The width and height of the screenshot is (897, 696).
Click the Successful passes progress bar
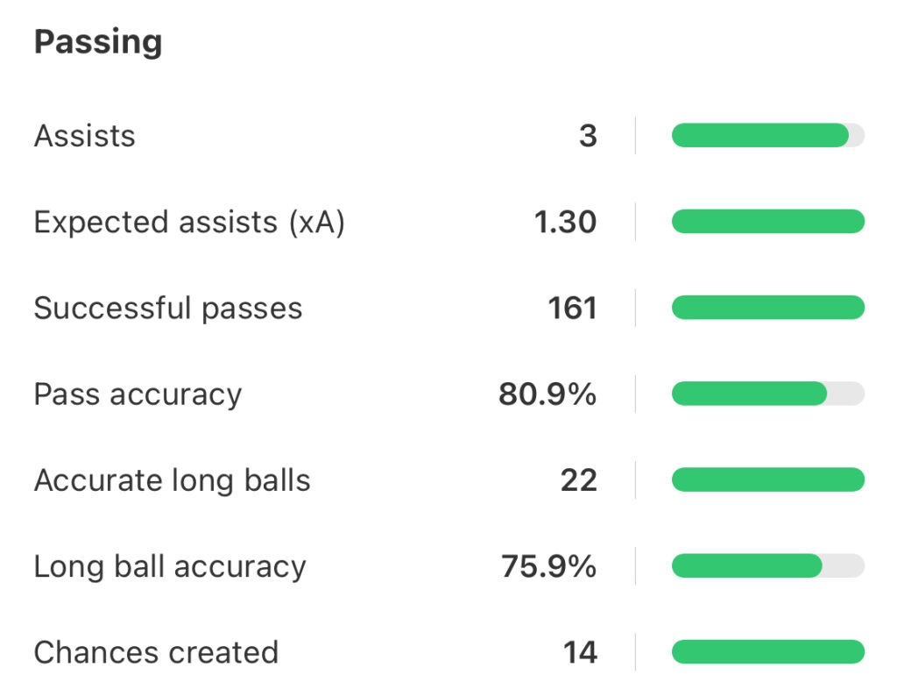[x=767, y=308]
